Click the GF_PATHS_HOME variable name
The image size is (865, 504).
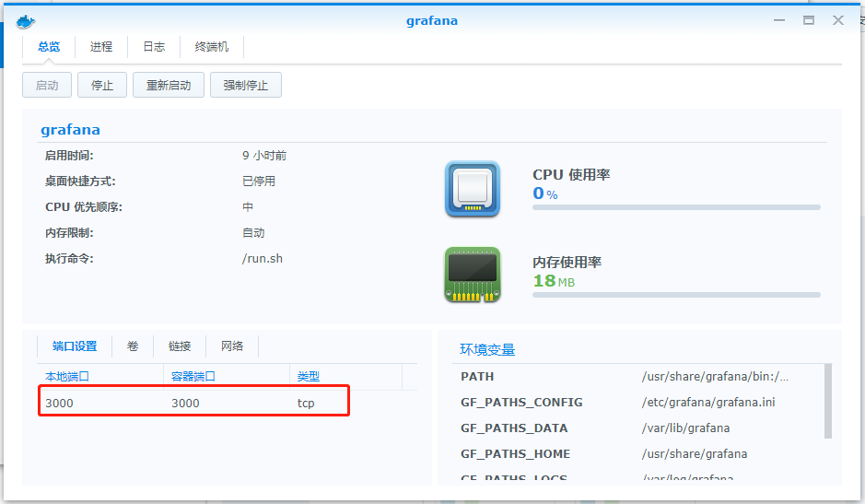click(x=515, y=453)
